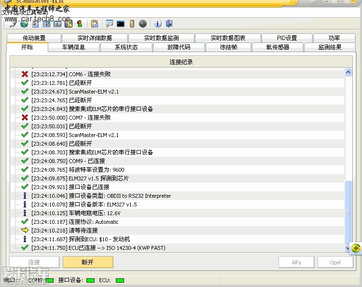Click info icon of 探测到ECU $10 row
This screenshot has height=287, width=362.
click(25, 239)
